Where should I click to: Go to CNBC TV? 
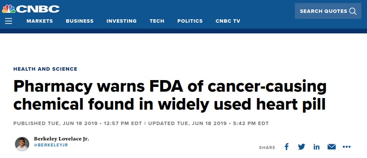click(x=228, y=21)
